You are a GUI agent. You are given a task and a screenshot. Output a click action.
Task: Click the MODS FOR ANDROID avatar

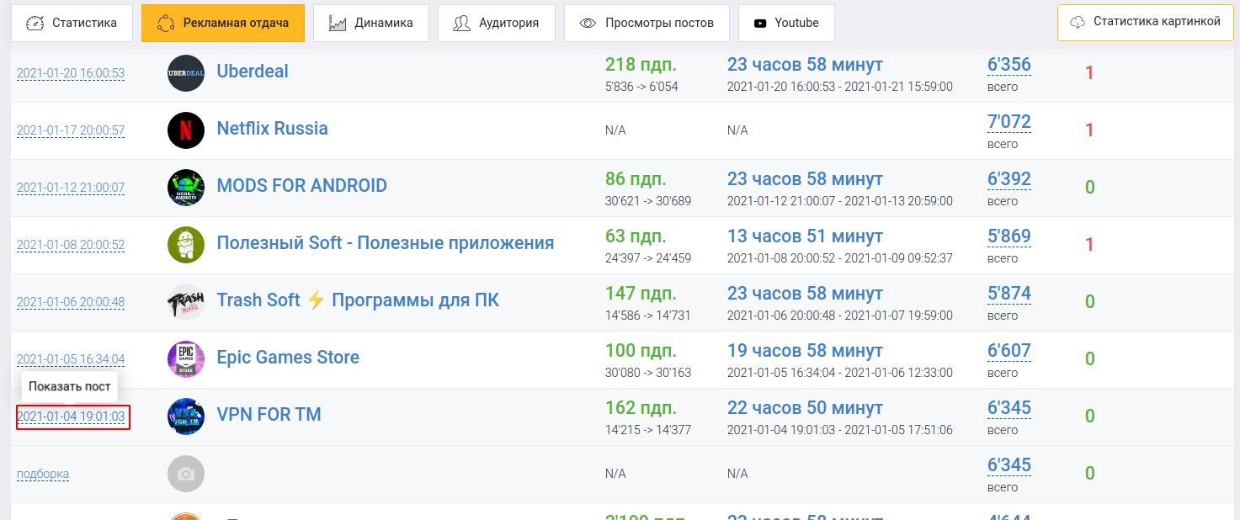tap(186, 188)
